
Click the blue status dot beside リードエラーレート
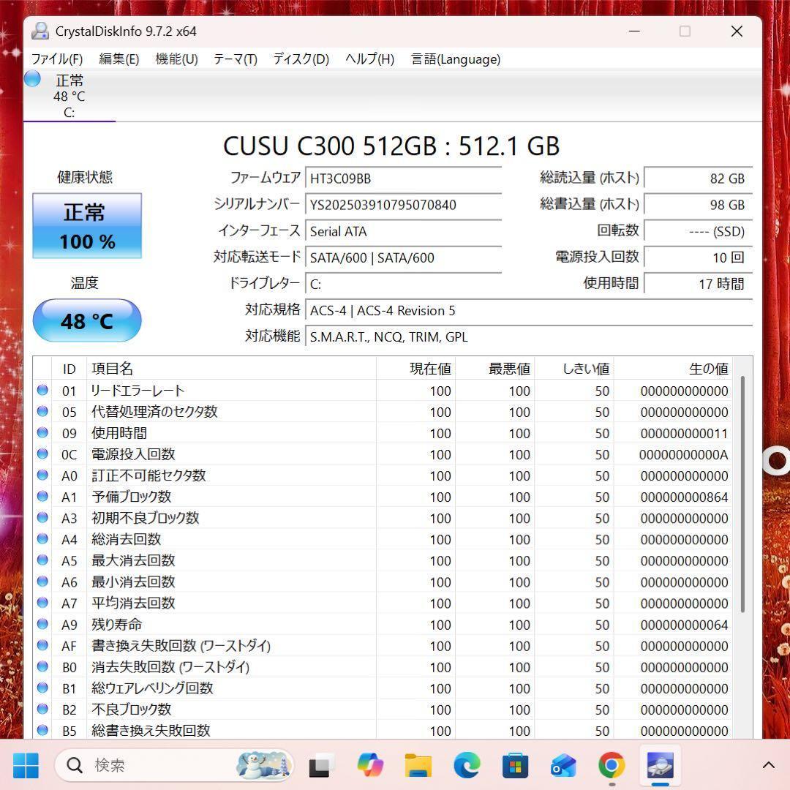[42, 390]
